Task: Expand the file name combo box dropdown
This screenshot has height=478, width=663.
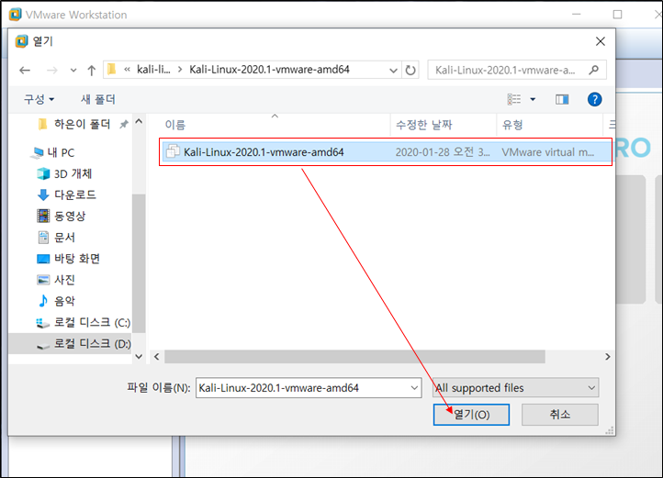Action: tap(414, 388)
